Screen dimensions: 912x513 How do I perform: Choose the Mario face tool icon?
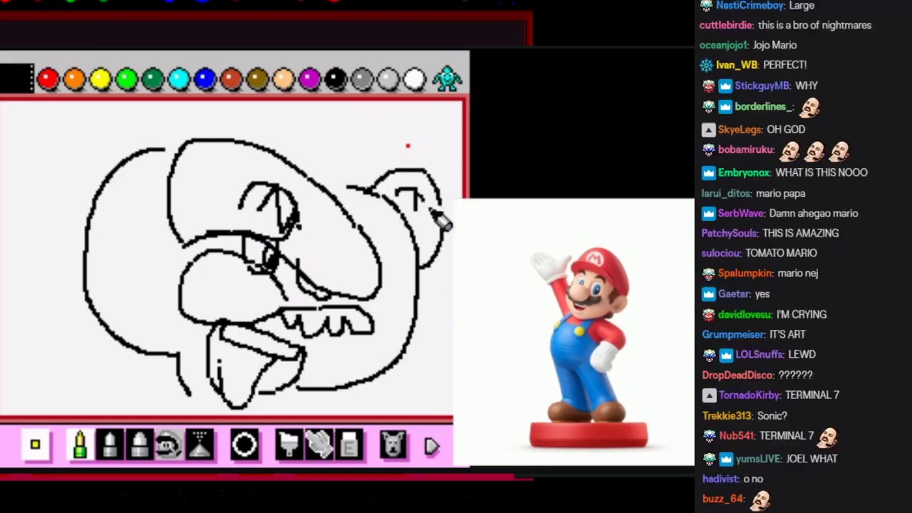point(169,446)
